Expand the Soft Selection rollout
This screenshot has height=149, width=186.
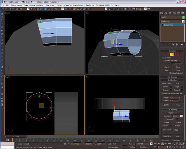(x=172, y=77)
